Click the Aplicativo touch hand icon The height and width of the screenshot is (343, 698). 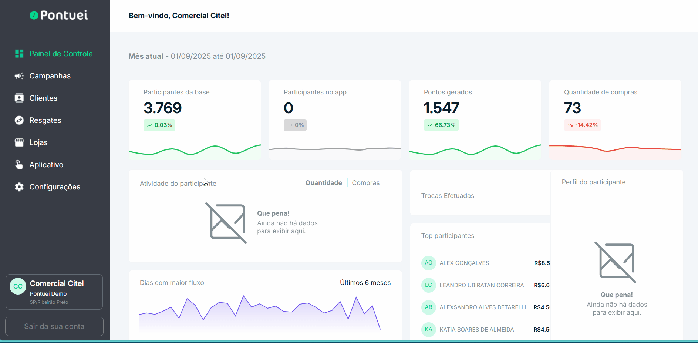pos(19,165)
